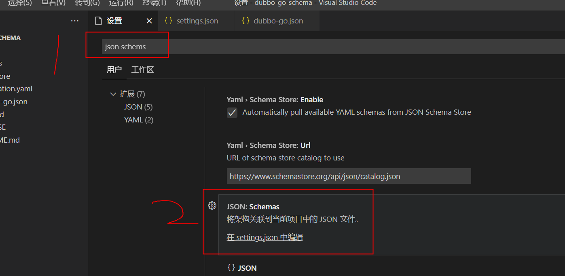Select JSON (5) in settings tree
The image size is (565, 276).
pyautogui.click(x=138, y=107)
